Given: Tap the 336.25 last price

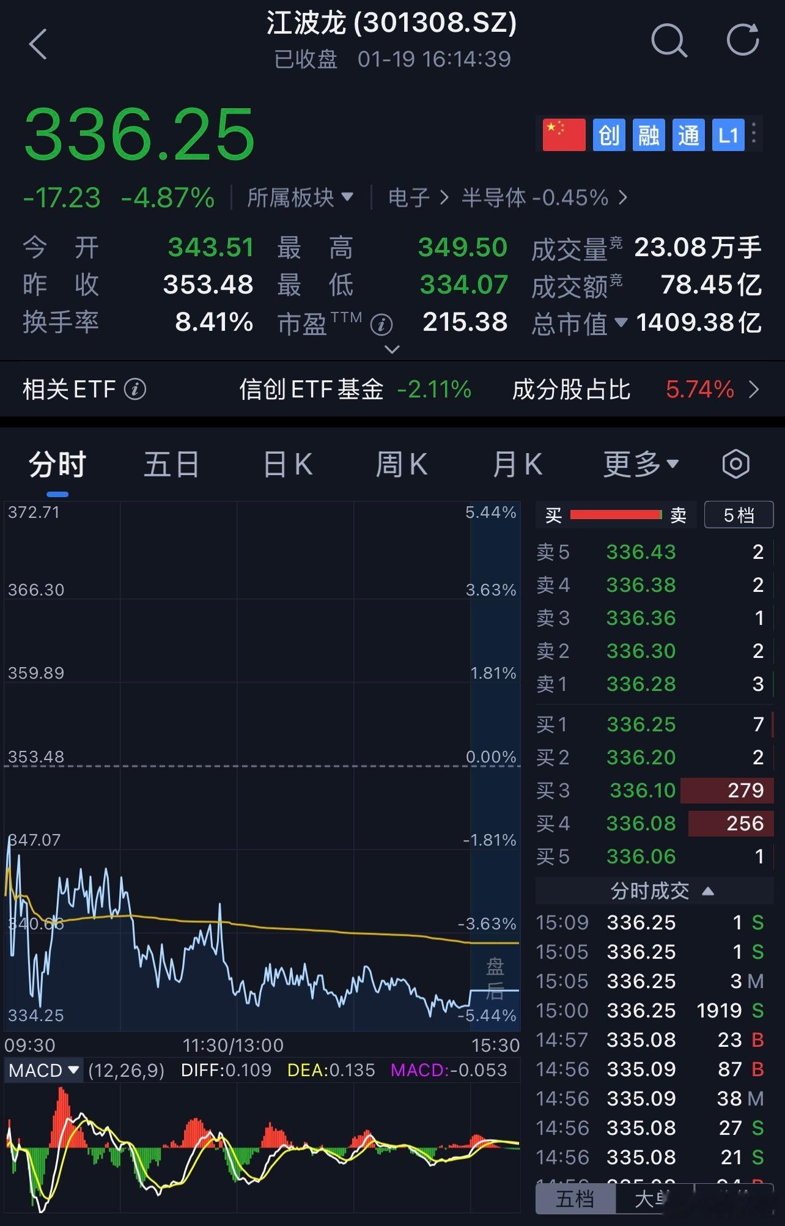Looking at the screenshot, I should click(139, 134).
